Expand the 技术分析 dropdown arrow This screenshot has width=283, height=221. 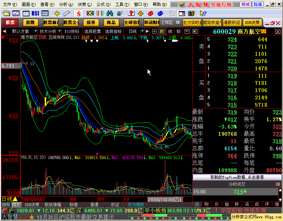click(x=60, y=31)
